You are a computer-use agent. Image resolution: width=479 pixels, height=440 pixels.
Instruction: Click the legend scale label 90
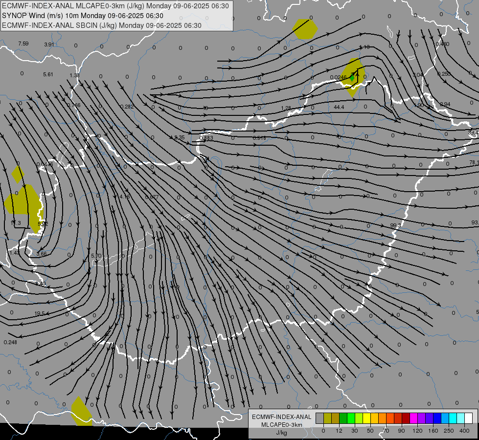coord(401,431)
